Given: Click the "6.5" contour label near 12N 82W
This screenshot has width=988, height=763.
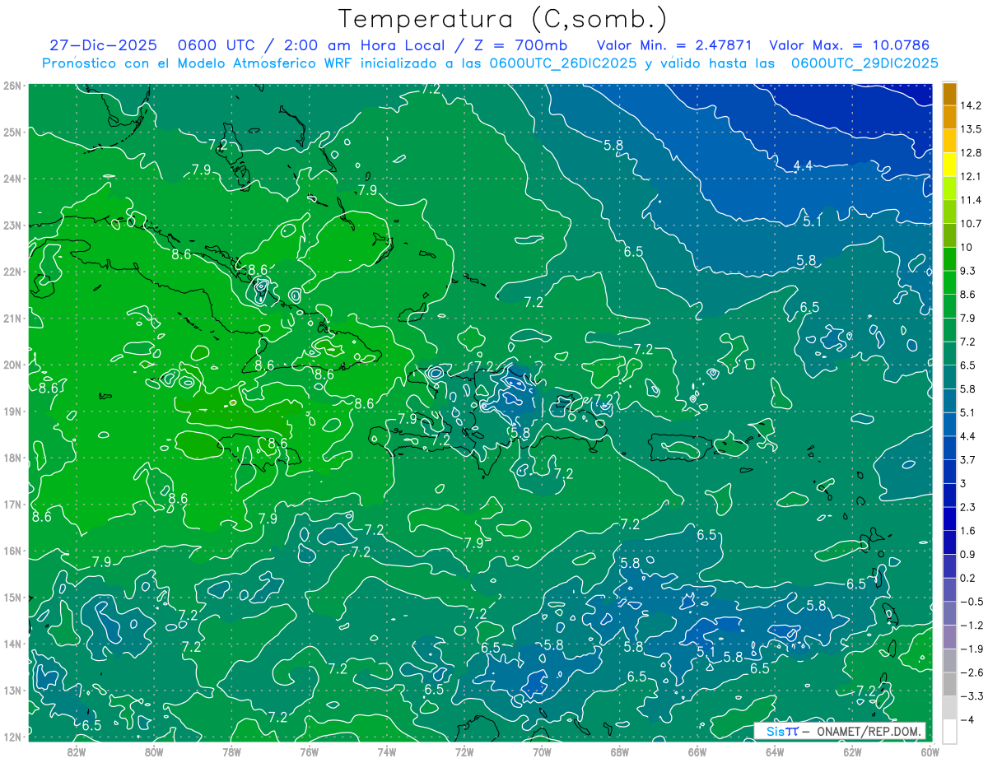Looking at the screenshot, I should (91, 725).
